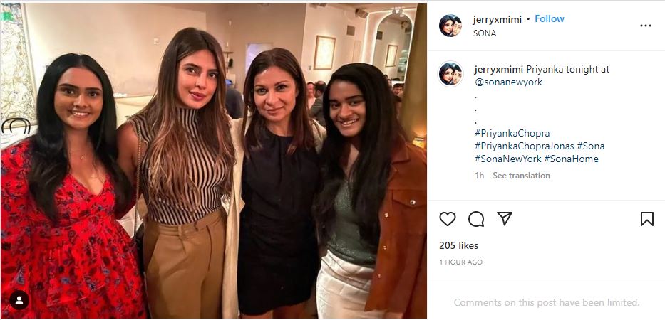Show tagged people icon on photo
Image resolution: width=665 pixels, height=320 pixels.
(x=19, y=300)
